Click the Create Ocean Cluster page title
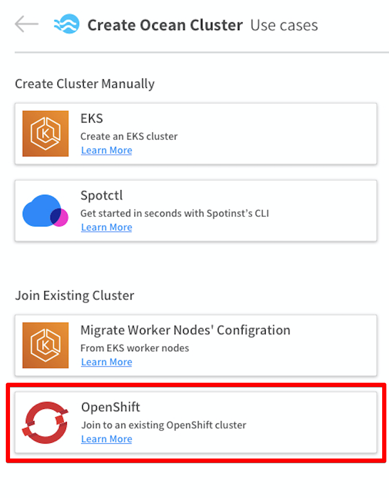Image resolution: width=389 pixels, height=498 pixels. (165, 25)
